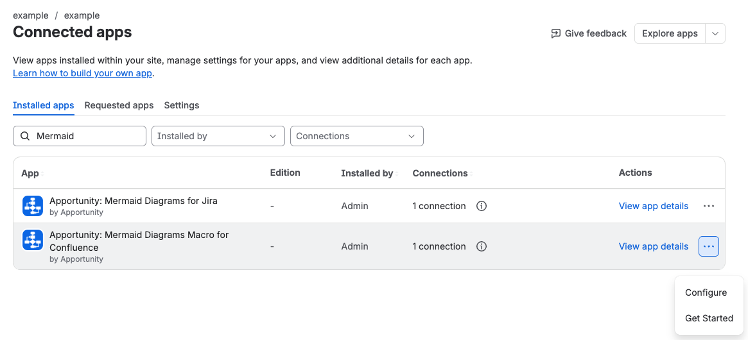Click second example breadcrumb

click(x=82, y=15)
